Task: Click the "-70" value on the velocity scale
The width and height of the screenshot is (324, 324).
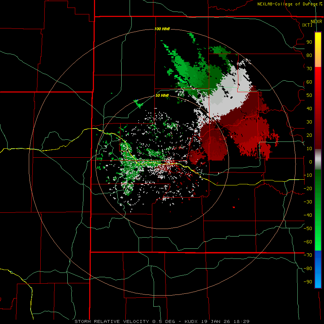Action: click(308, 255)
